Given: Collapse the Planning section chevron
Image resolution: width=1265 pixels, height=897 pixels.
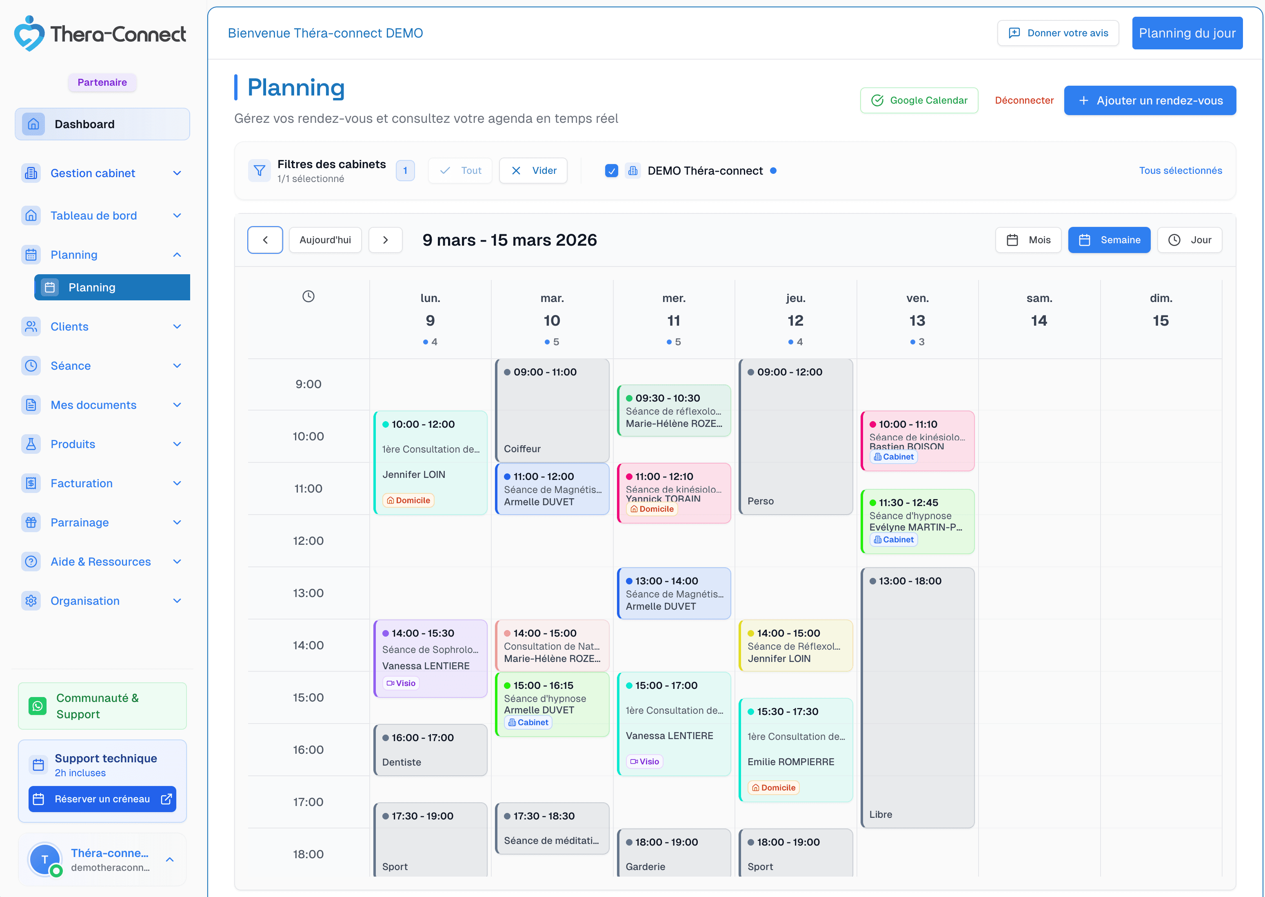Looking at the screenshot, I should 177,255.
